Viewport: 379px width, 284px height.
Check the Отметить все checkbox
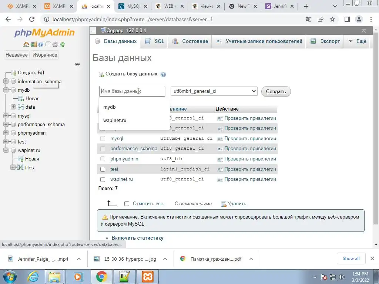click(127, 204)
